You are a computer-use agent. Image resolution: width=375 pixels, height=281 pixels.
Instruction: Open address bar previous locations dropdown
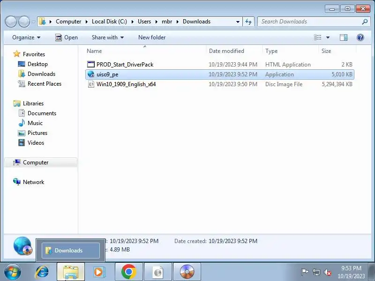(x=238, y=22)
